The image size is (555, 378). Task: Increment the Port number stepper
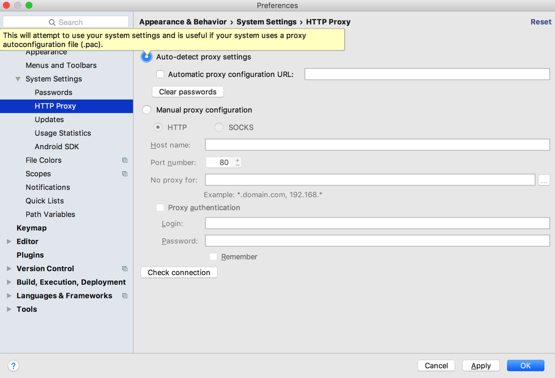click(238, 160)
